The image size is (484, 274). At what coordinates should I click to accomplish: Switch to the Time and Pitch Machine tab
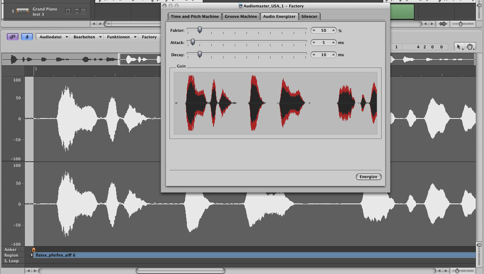194,16
